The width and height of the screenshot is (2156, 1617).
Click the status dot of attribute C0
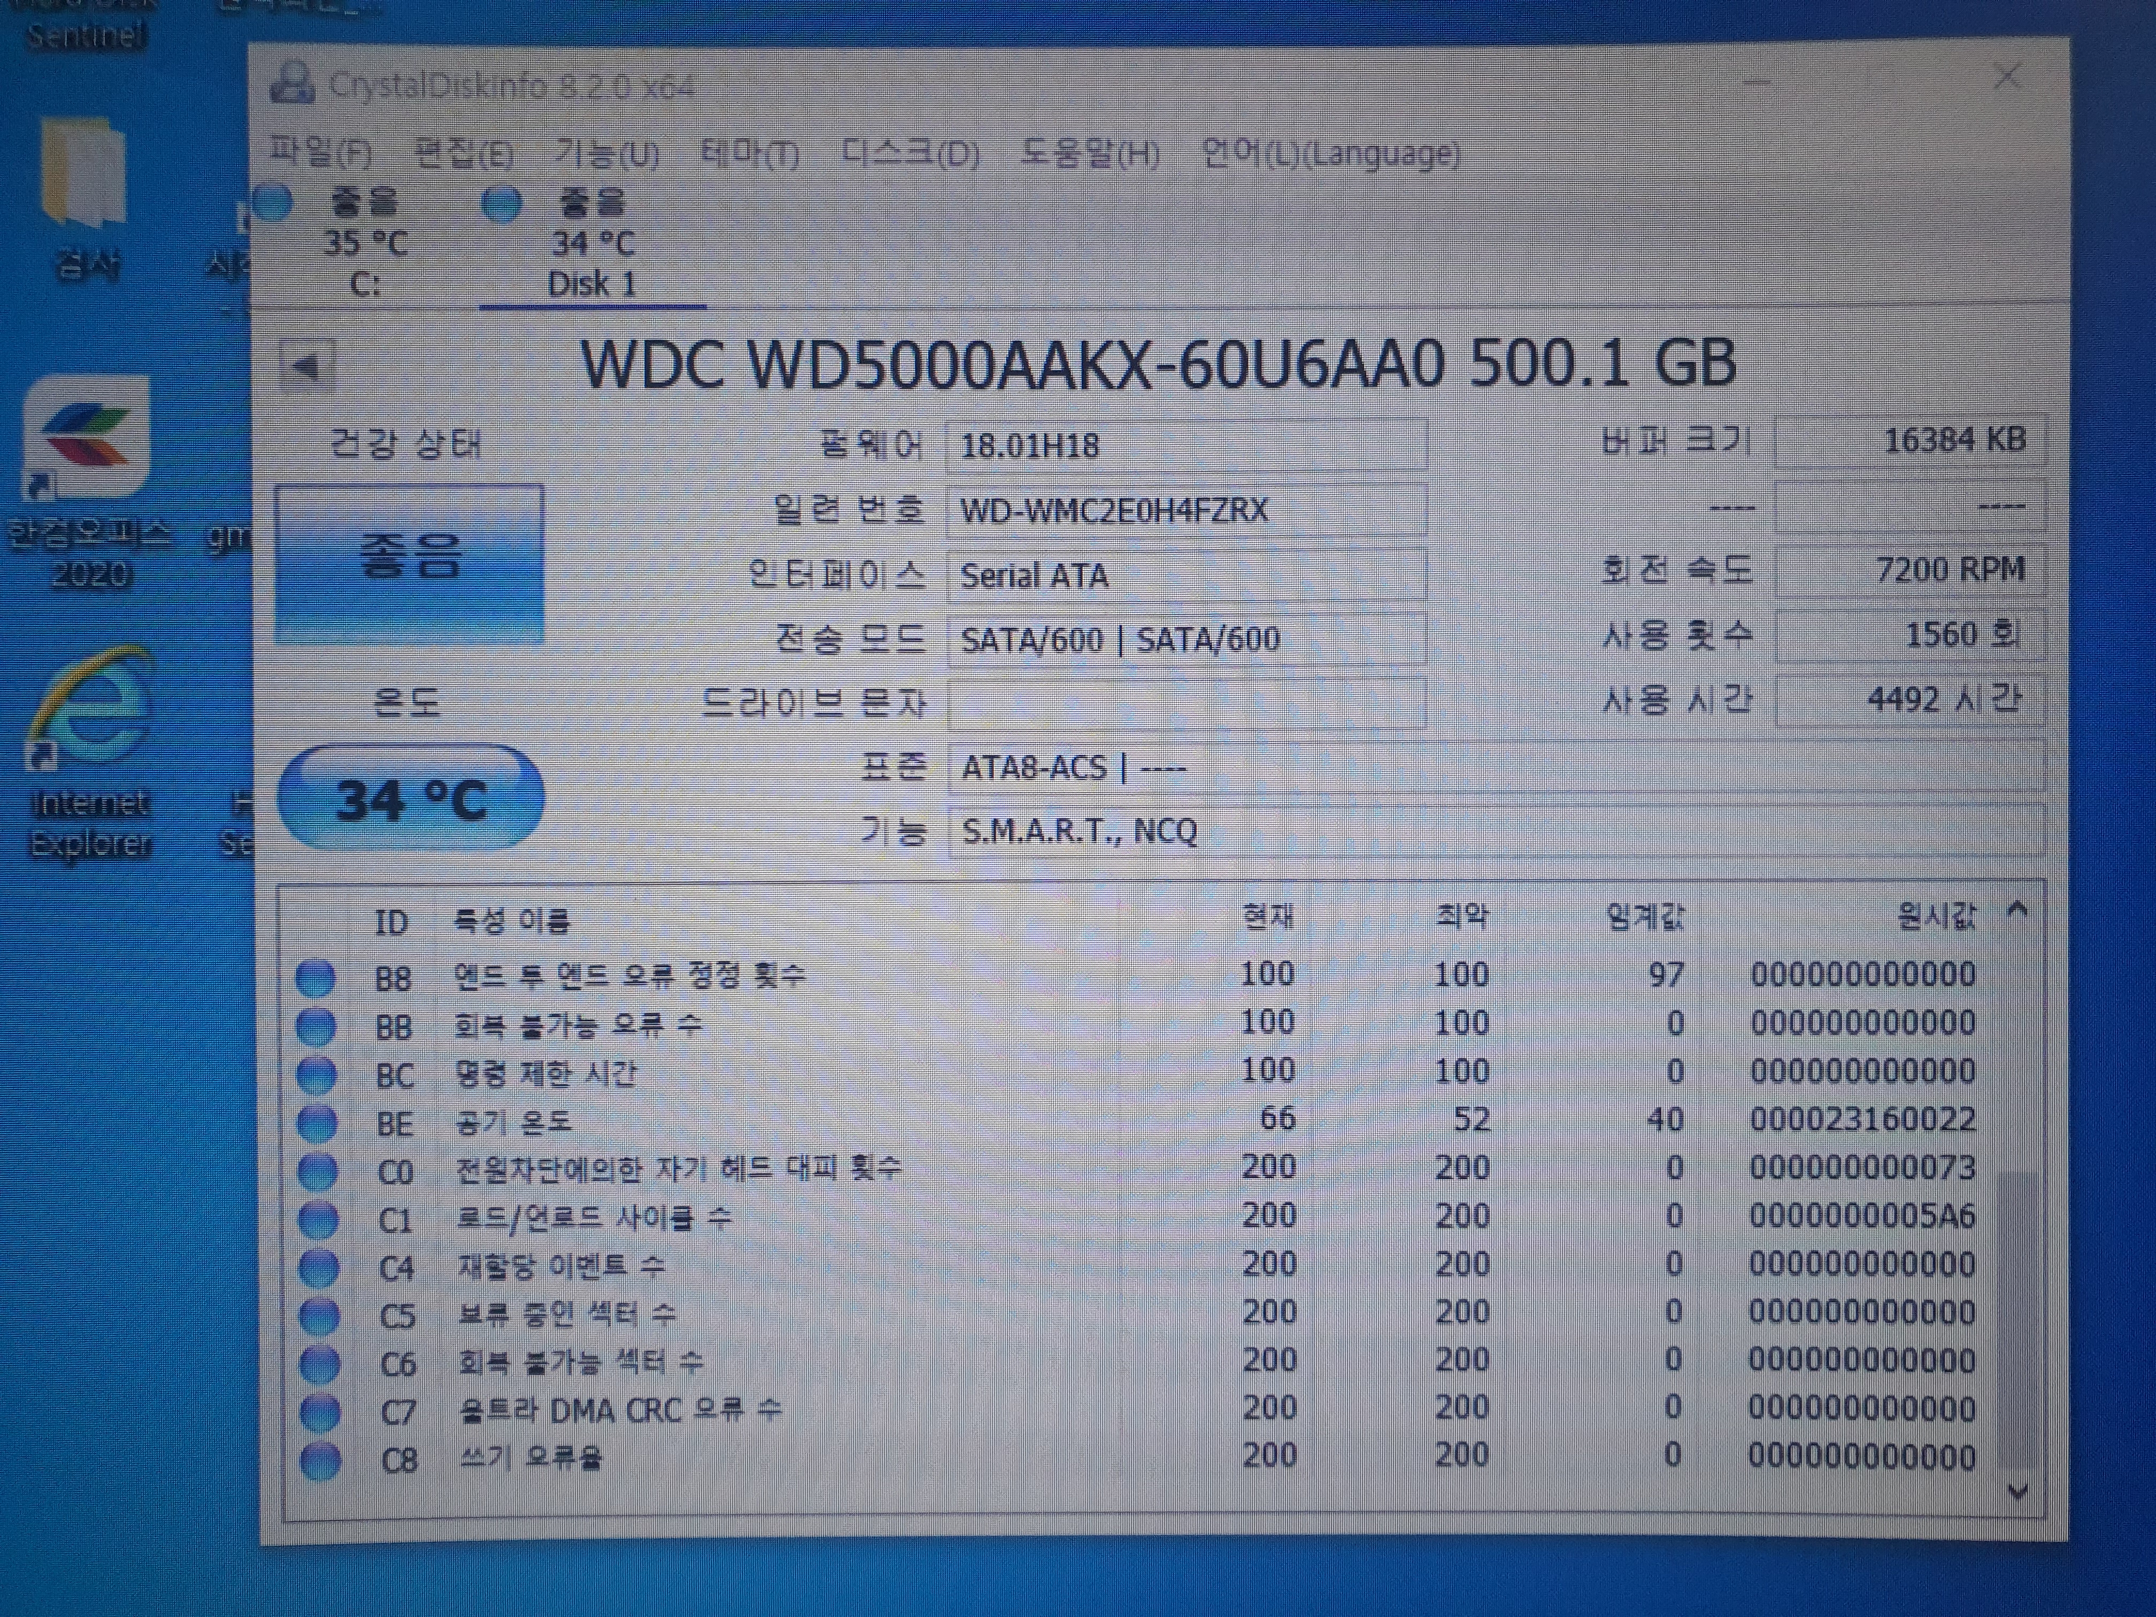coord(317,1171)
